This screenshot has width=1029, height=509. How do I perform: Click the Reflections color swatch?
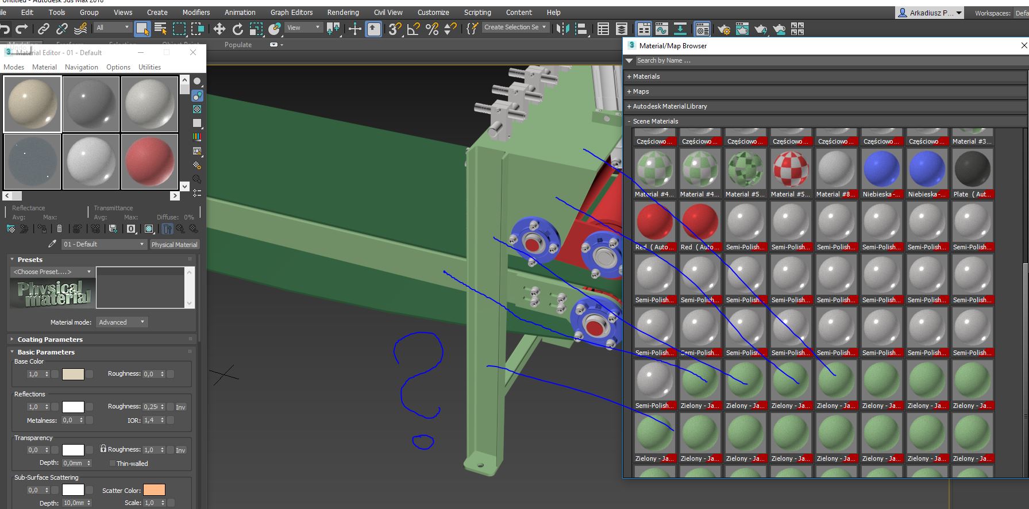click(73, 407)
